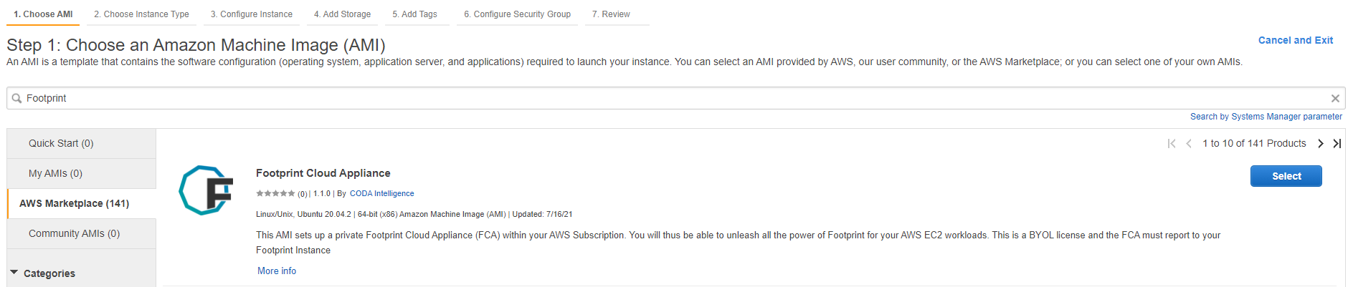Open the 4. Add Storage tab

pos(343,14)
